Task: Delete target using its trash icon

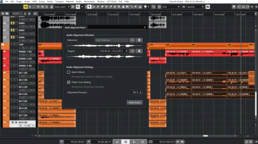Action: [139, 51]
